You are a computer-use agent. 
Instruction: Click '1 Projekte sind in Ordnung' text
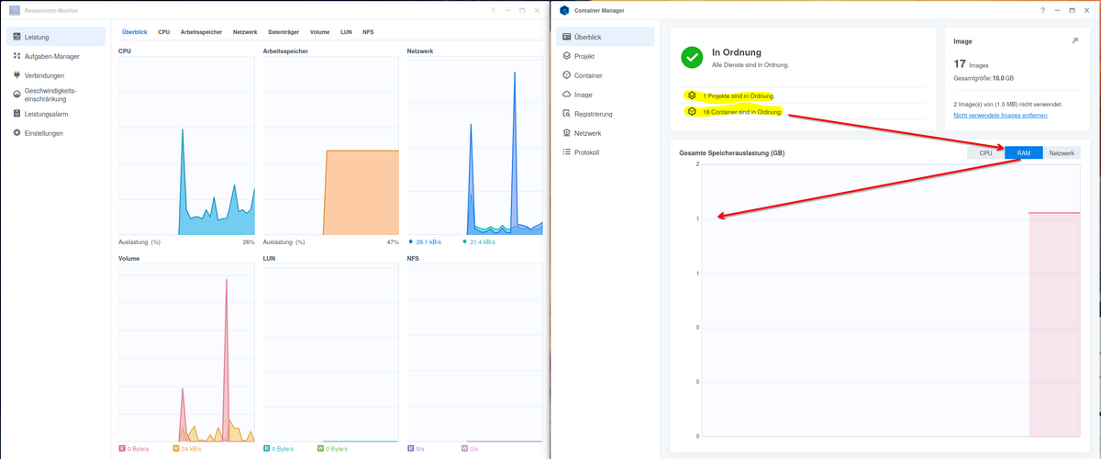pos(739,95)
